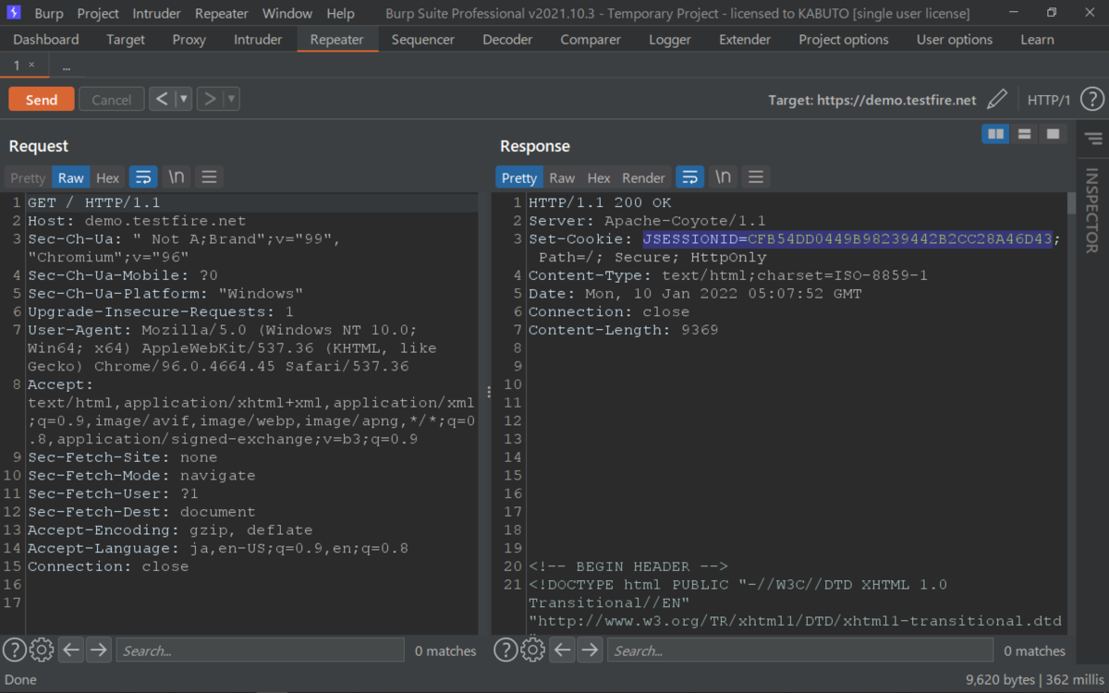Switch to Logger tab
Viewport: 1109px width, 693px height.
670,40
